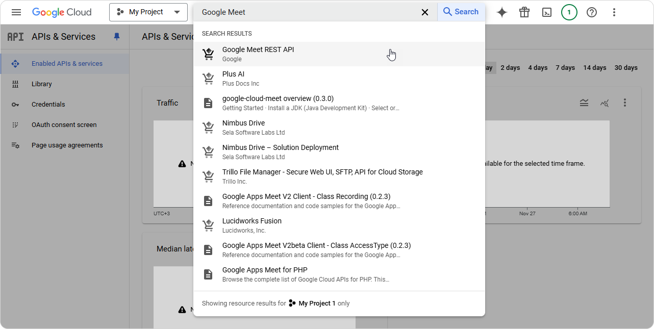Open the Traffic card three-dot menu
Image resolution: width=654 pixels, height=329 pixels.
(625, 103)
